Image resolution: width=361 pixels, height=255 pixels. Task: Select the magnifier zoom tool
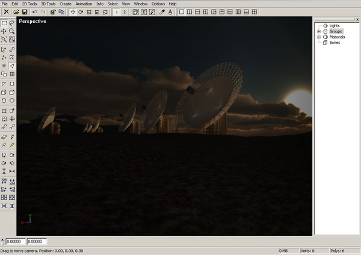click(x=12, y=31)
